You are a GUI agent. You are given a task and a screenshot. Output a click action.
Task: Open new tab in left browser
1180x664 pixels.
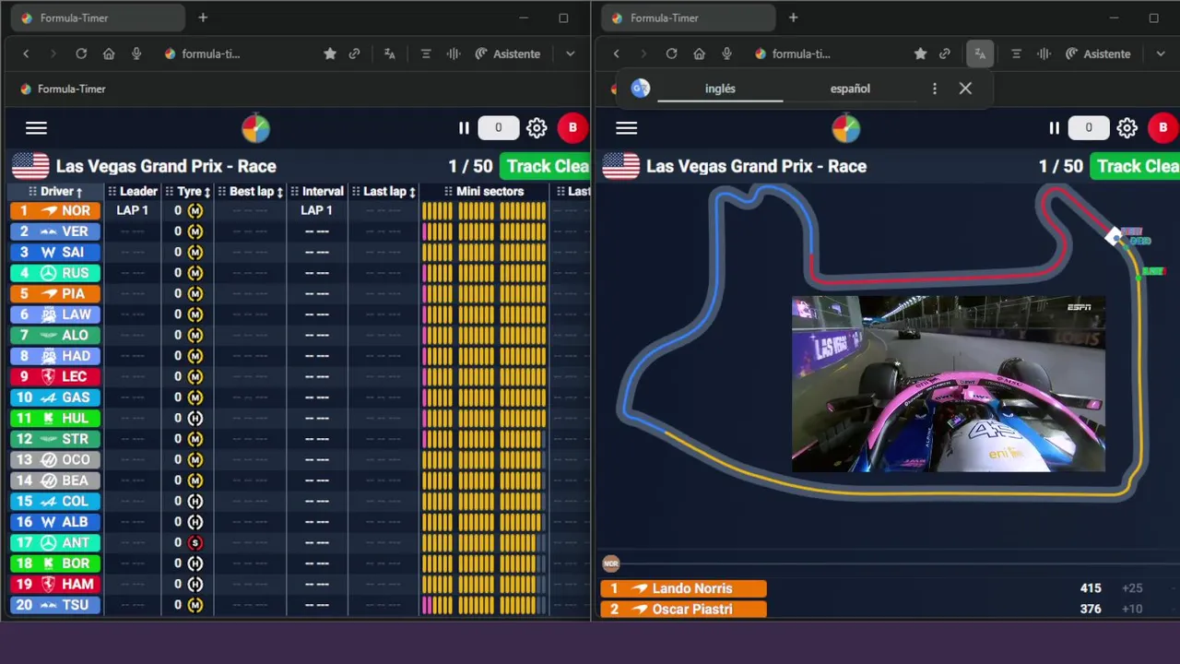point(203,18)
